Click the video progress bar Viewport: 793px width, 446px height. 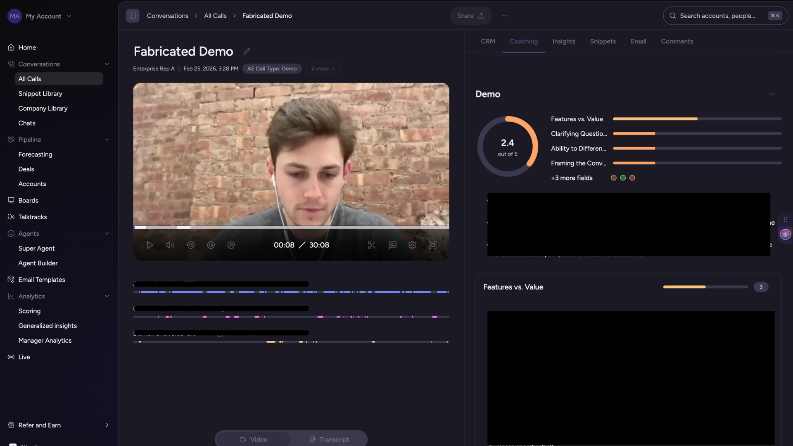click(291, 228)
